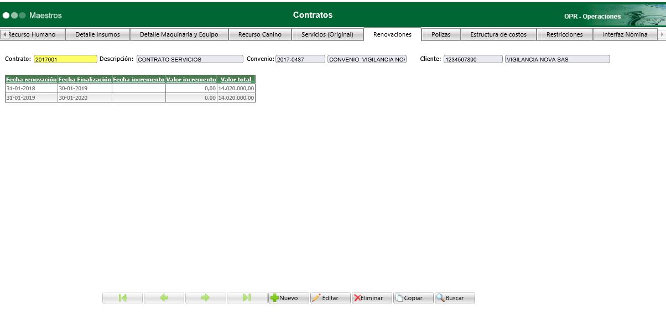The width and height of the screenshot is (666, 324).
Task: Open Detalle Maquinaria y Equipo tab
Action: (179, 34)
